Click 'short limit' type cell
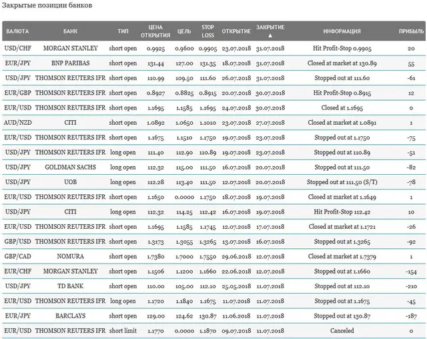The image size is (427, 339). point(123,330)
